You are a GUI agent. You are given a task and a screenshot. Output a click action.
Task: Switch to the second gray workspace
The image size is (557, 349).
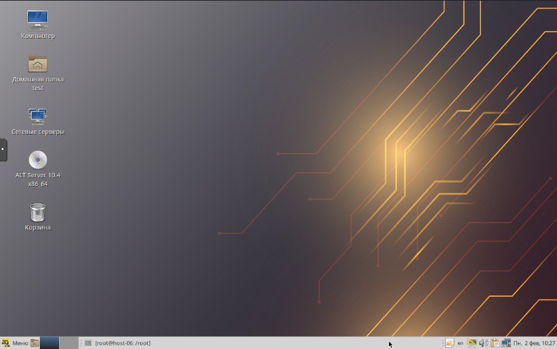[x=69, y=343]
